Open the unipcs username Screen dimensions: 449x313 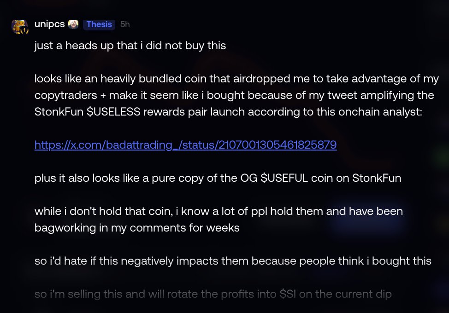tap(49, 24)
